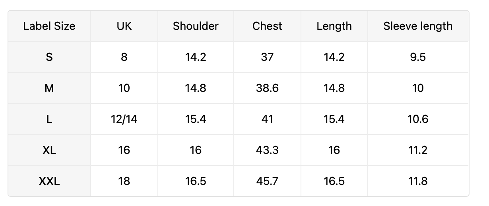This screenshot has width=489, height=206.
Task: Select the Sleeve length column header
Action: click(x=418, y=26)
